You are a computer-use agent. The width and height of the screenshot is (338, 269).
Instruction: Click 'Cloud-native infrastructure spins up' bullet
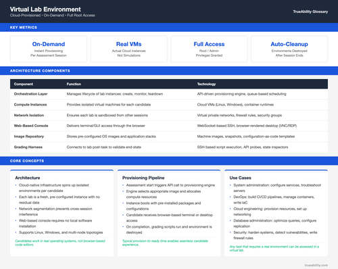[x=54, y=188]
